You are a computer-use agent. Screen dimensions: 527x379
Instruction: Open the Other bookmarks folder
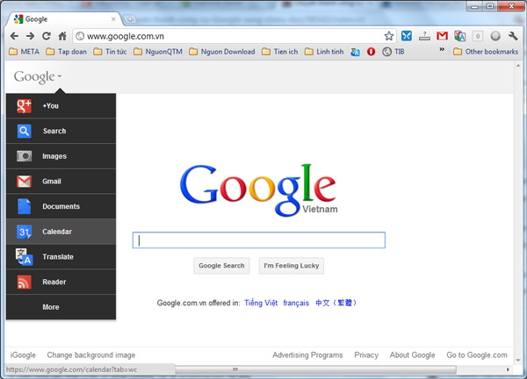pos(486,52)
